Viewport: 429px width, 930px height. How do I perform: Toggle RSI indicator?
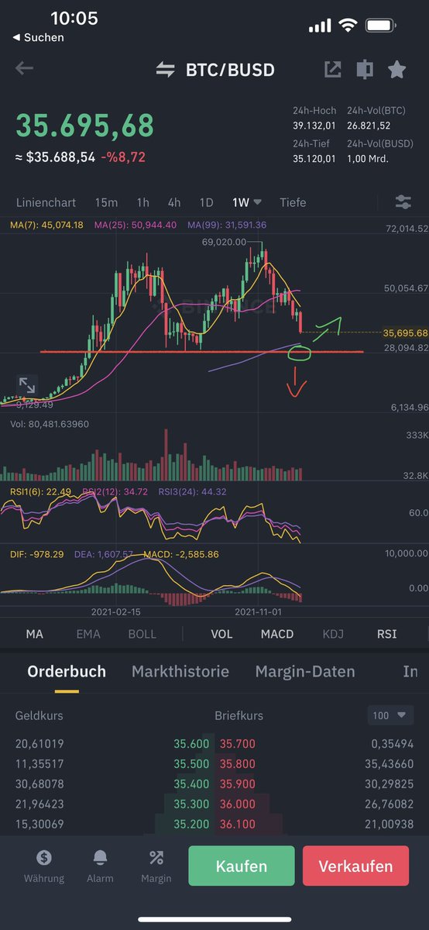[x=386, y=634]
